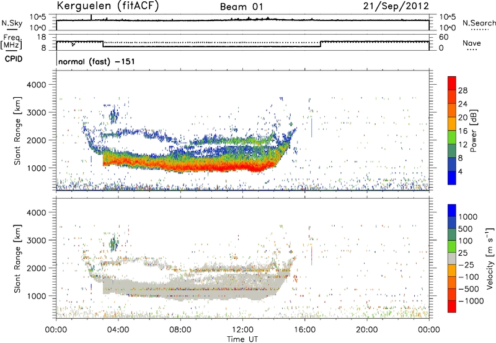496x343 pixels.
Task: Click the 'N.Search' legend label
Action: 479,23
